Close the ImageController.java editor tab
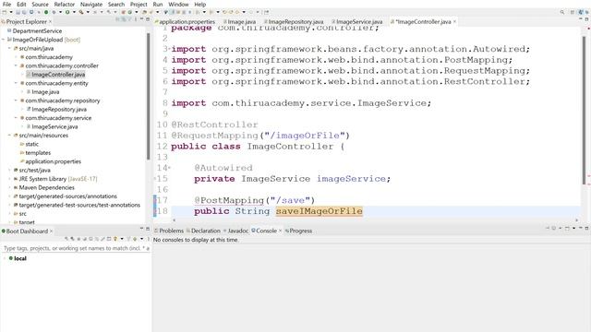The image size is (591, 332). coord(454,21)
